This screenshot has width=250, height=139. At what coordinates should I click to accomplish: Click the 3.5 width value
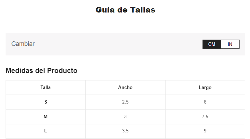(125, 131)
